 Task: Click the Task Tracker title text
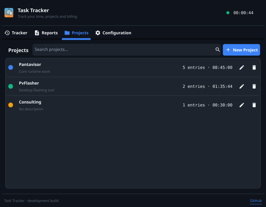pyautogui.click(x=33, y=10)
